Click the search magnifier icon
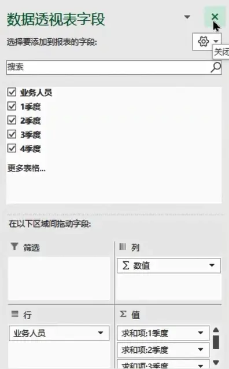229x369 pixels. (215, 67)
